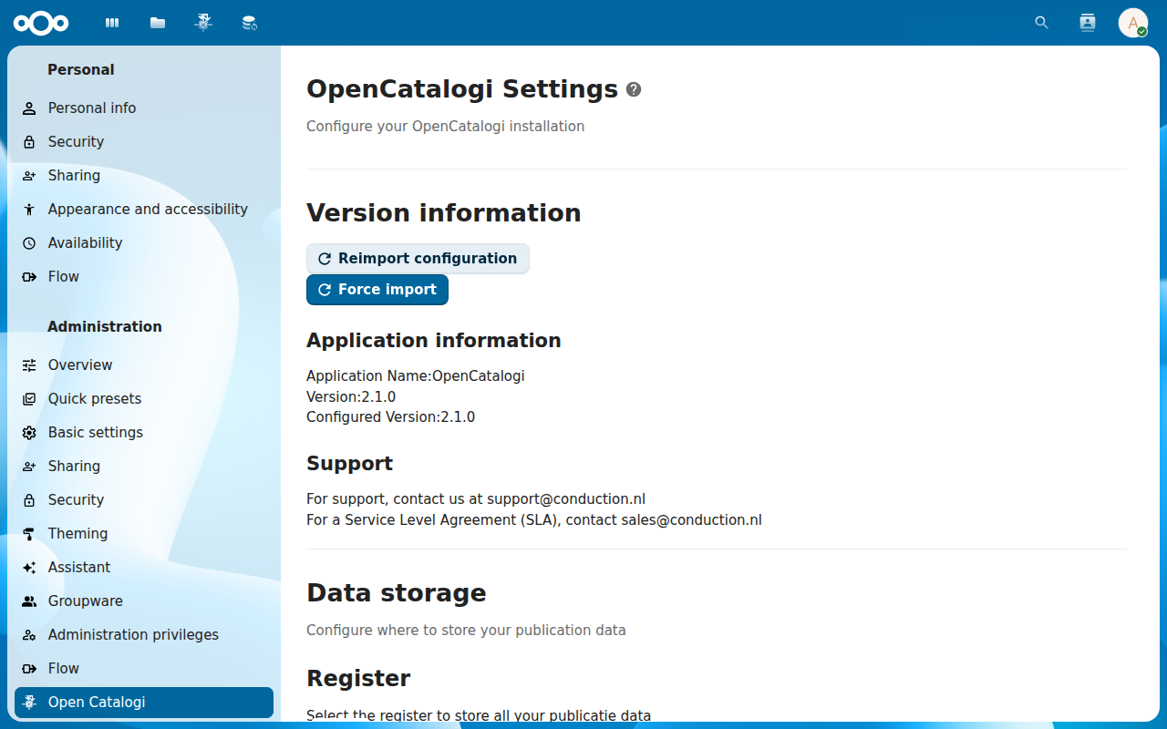
Task: Click the clock icon for Availability
Action: (x=29, y=243)
